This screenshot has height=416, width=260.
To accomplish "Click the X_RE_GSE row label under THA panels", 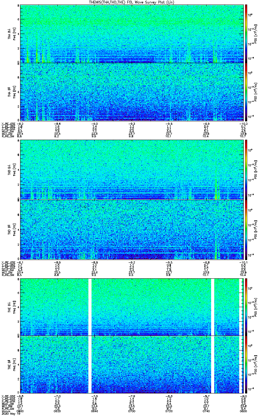I will 8,123.
